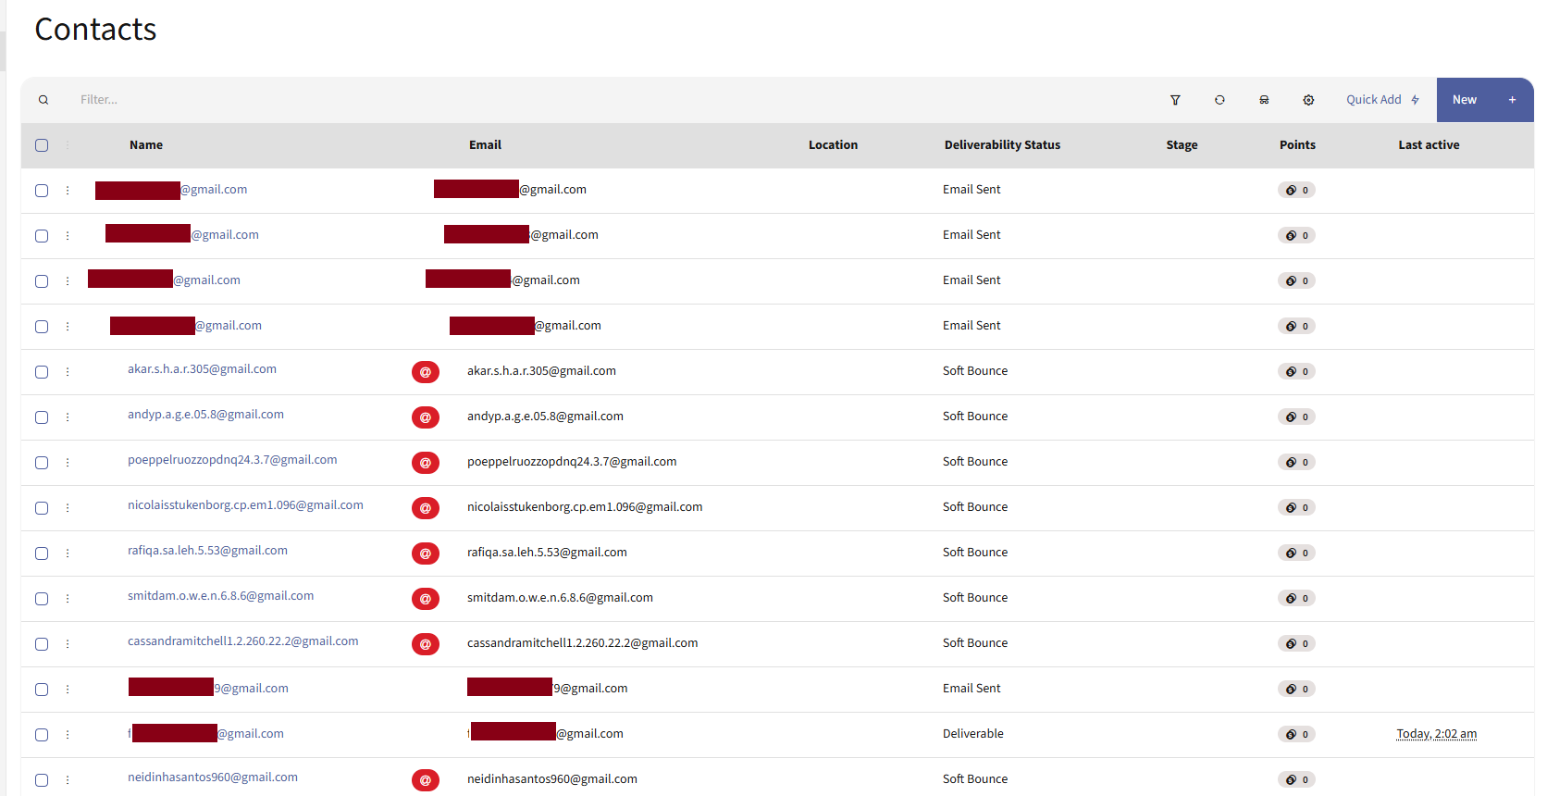Click the New contact button
The height and width of the screenshot is (796, 1547).
pos(1465,100)
